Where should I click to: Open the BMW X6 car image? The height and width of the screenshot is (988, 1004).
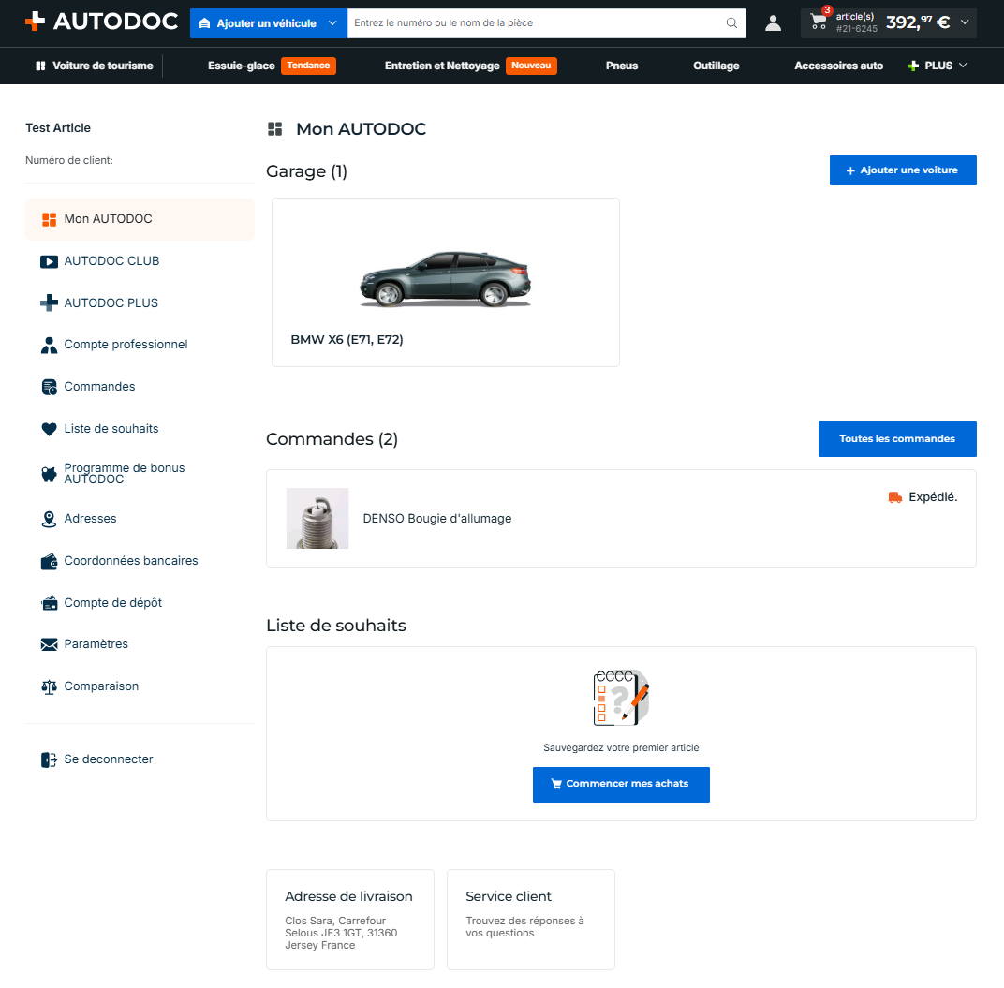point(446,279)
